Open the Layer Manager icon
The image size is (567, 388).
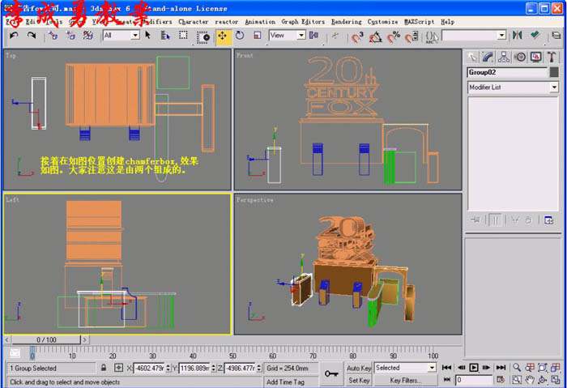[556, 36]
